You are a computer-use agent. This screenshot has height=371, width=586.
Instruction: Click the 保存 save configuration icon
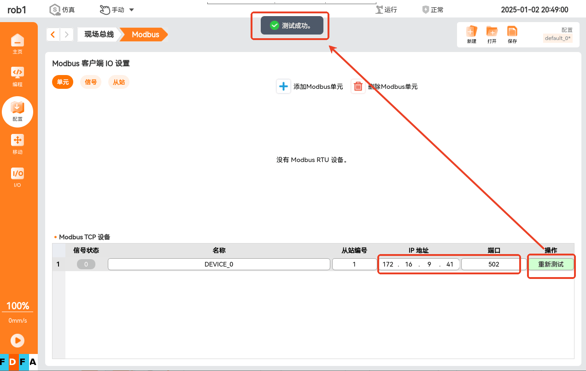pos(512,31)
